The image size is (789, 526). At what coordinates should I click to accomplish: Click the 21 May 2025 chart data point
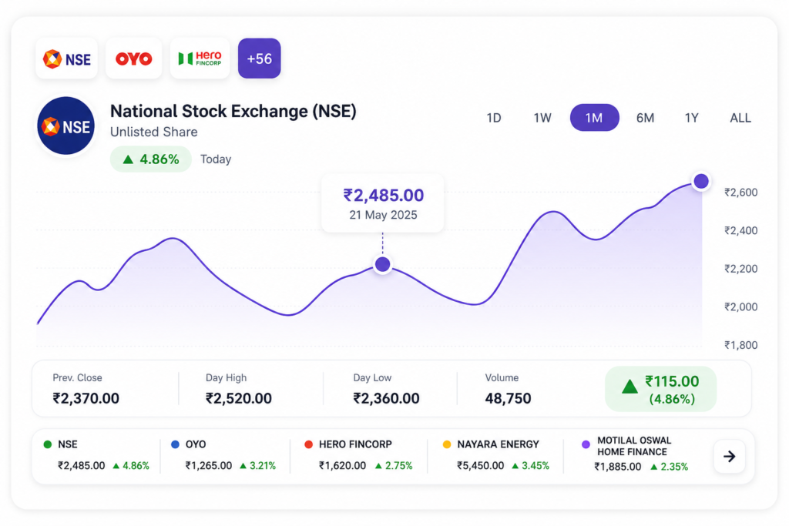click(382, 264)
